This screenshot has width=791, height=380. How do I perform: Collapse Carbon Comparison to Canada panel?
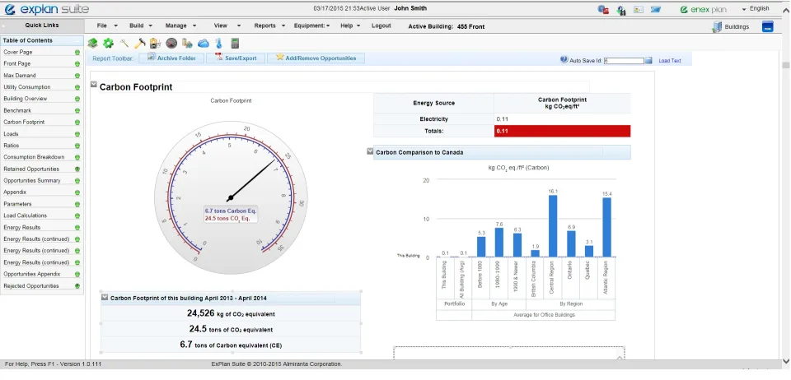(x=370, y=151)
